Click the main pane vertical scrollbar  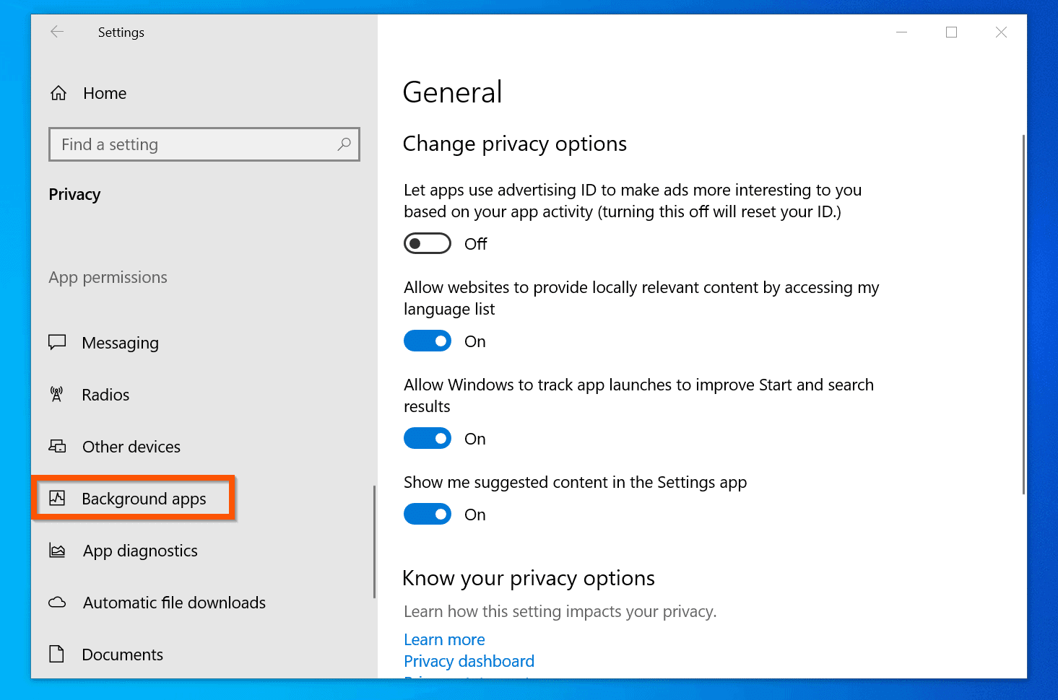[x=1023, y=315]
